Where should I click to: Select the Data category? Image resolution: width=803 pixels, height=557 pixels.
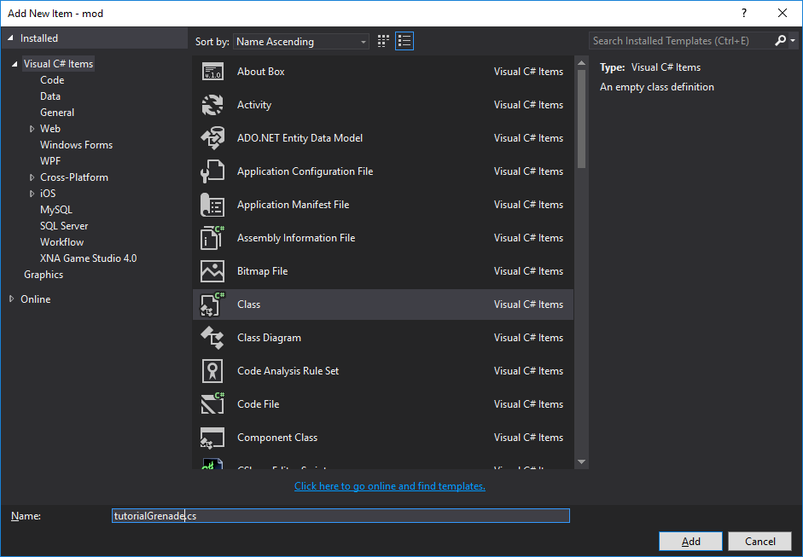[x=50, y=96]
